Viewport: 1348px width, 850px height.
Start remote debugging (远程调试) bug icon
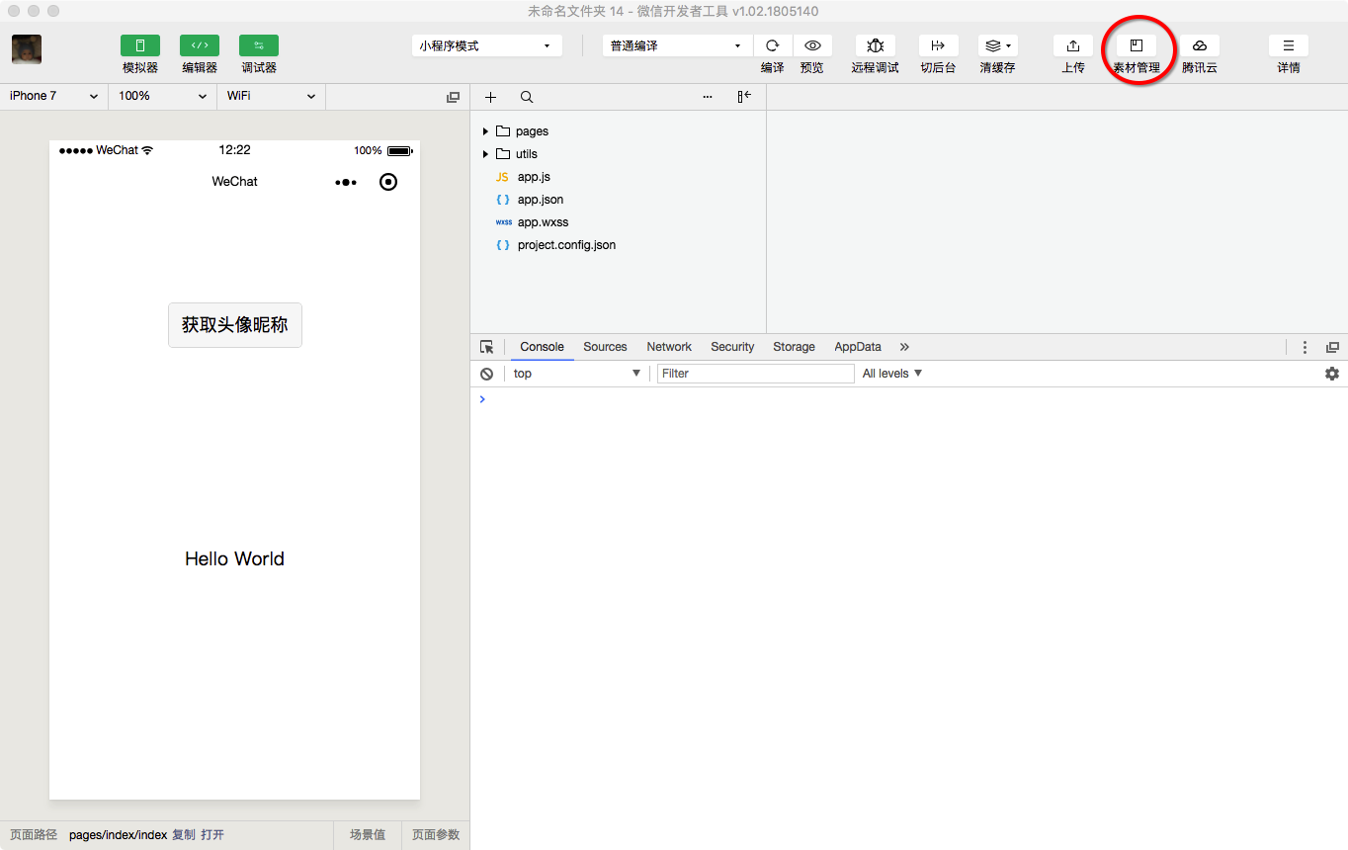(x=875, y=46)
